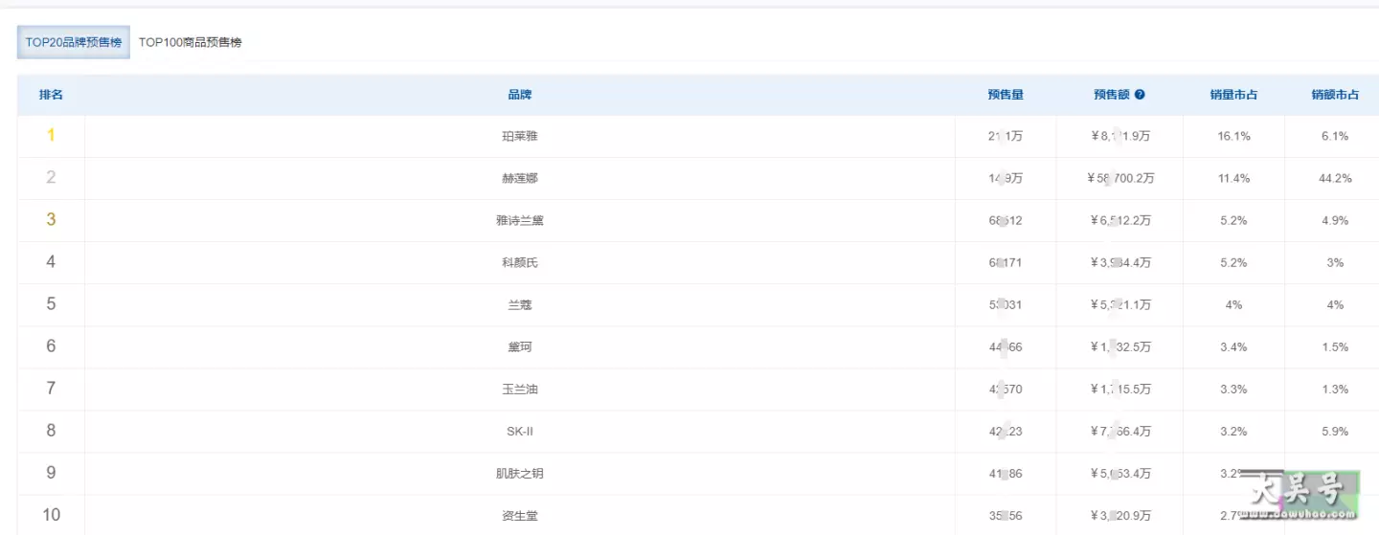Click the 5.9% value in SK-II row
This screenshot has height=535, width=1379.
tap(1335, 432)
